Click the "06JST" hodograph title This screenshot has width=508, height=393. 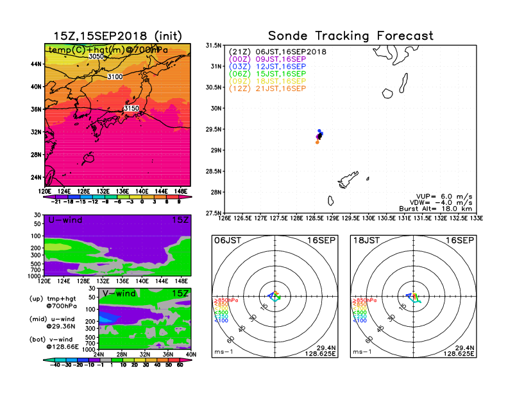pos(228,241)
